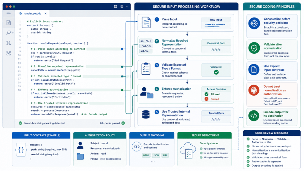Click the explicit input contracts document icon
The image size is (304, 171).
click(254, 69)
